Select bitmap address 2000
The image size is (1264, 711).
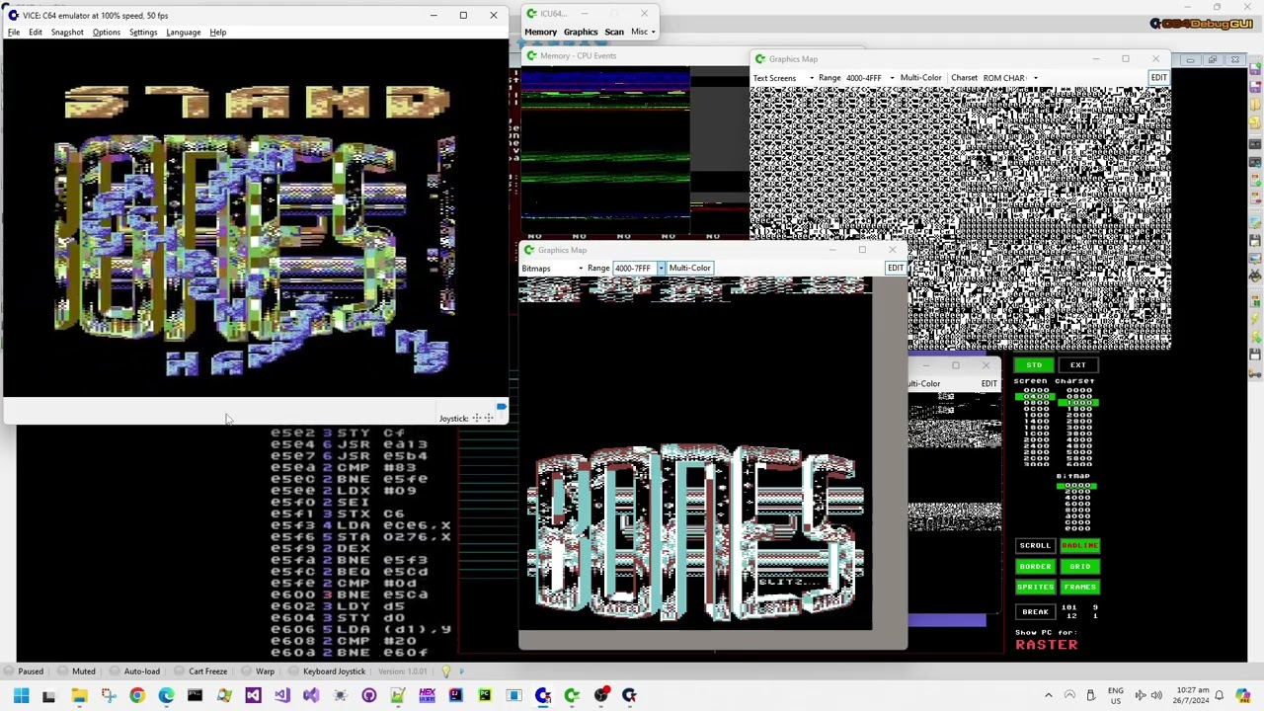click(1077, 493)
